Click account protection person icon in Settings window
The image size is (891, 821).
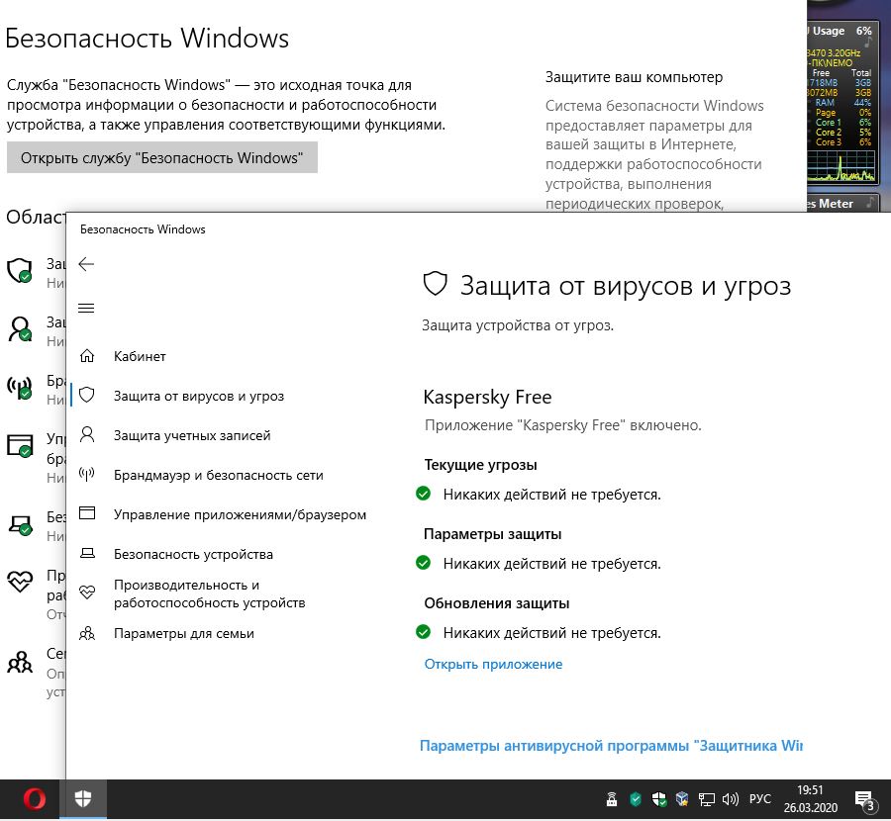click(20, 328)
